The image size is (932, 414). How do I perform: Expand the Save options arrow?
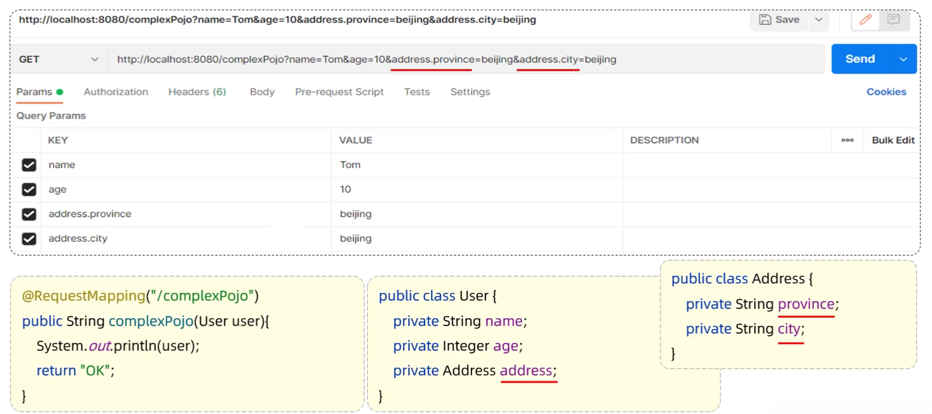pyautogui.click(x=819, y=19)
